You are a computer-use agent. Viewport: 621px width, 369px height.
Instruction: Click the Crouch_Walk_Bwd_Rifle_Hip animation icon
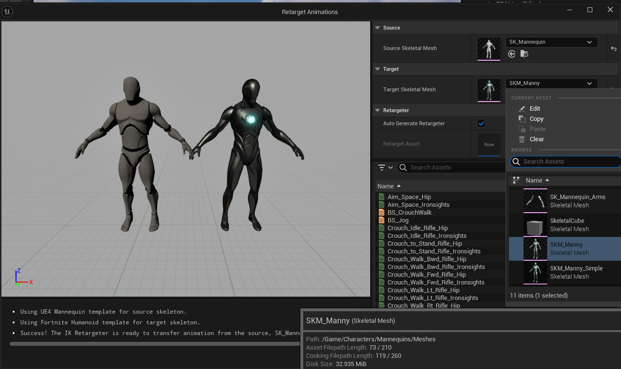(381, 259)
